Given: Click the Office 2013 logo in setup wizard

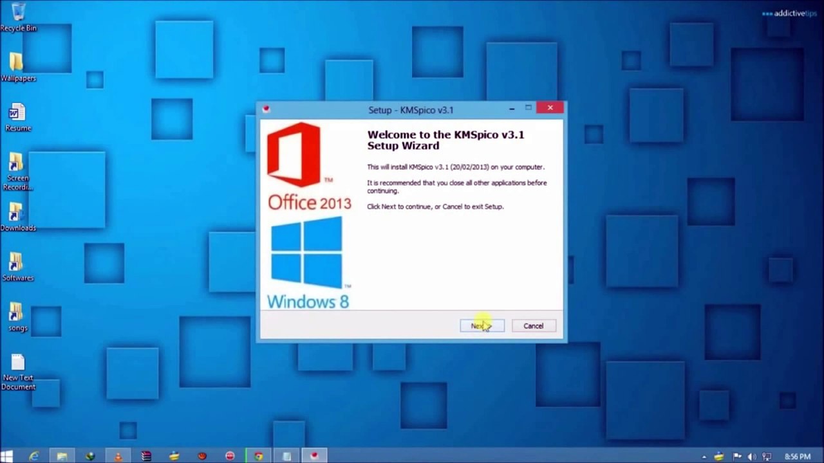Looking at the screenshot, I should tap(309, 167).
